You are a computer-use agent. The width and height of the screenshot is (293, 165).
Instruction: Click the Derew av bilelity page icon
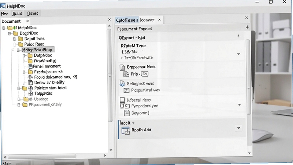(30, 83)
